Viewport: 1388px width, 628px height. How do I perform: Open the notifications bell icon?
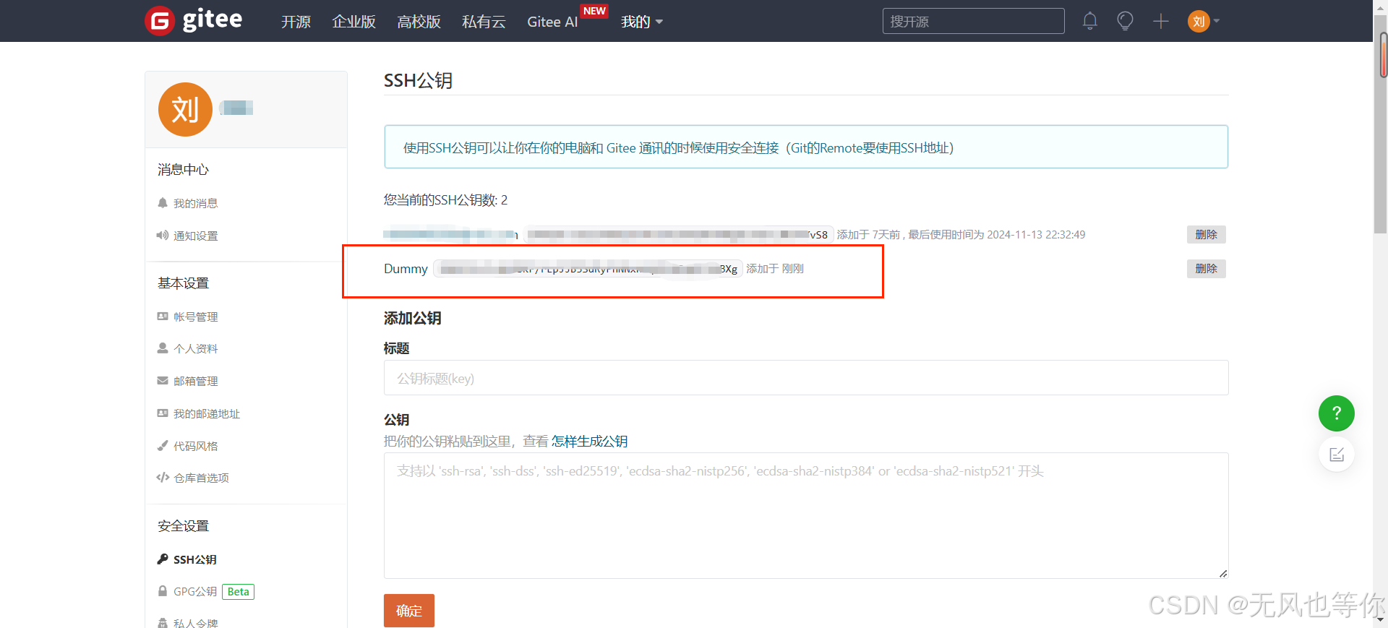pyautogui.click(x=1090, y=21)
